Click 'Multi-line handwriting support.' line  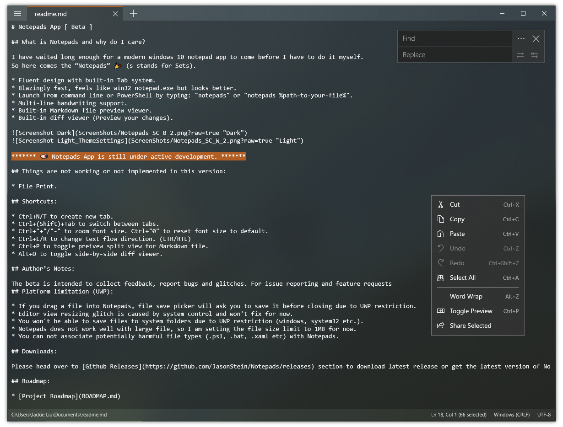click(70, 103)
